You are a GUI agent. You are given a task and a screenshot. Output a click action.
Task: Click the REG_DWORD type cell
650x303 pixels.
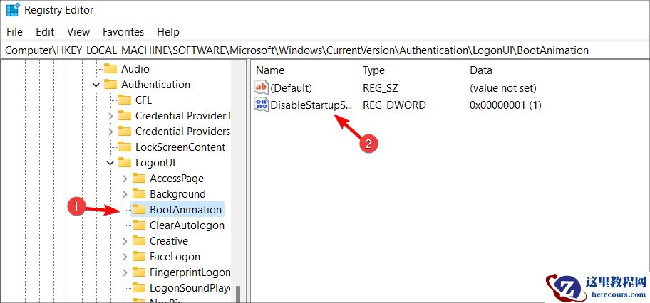[x=394, y=105]
